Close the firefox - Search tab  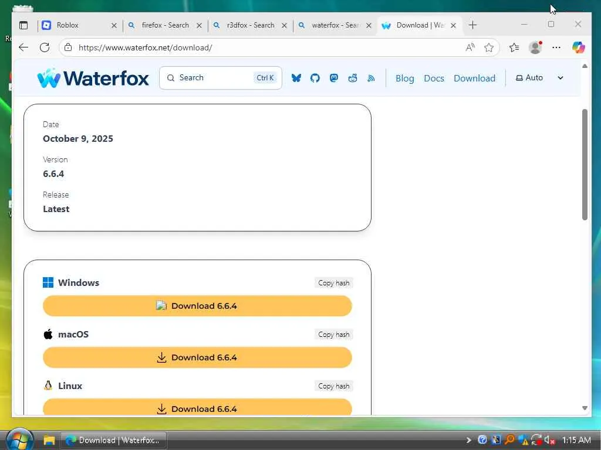pos(199,25)
